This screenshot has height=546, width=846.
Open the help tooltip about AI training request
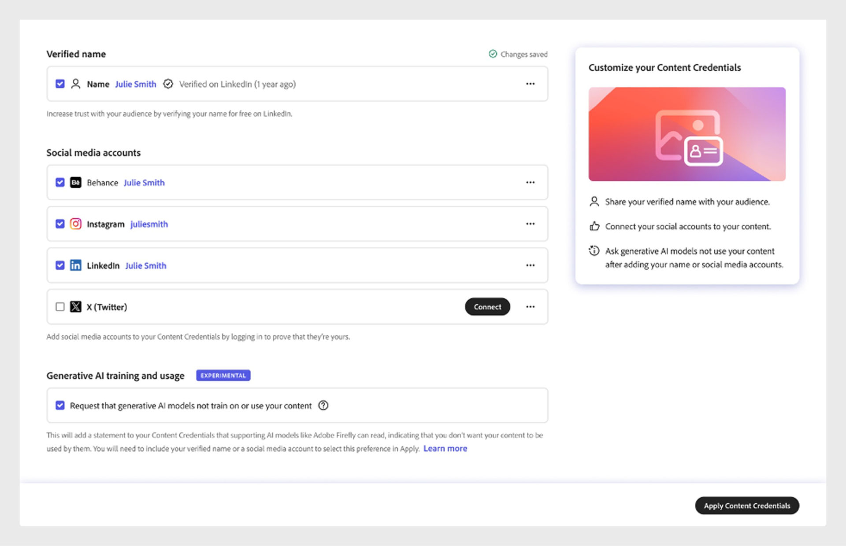coord(323,406)
